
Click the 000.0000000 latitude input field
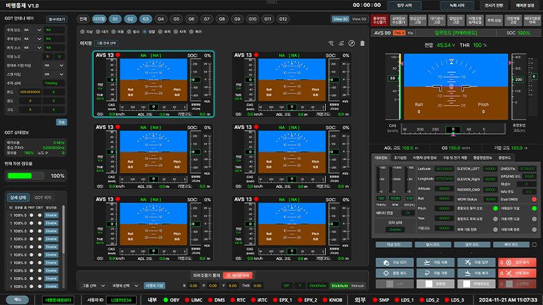point(30,92)
